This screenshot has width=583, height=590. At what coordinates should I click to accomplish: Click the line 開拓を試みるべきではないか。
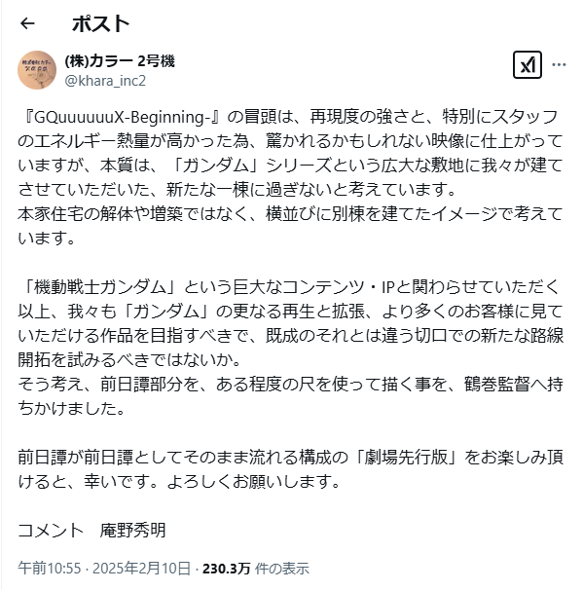129,359
